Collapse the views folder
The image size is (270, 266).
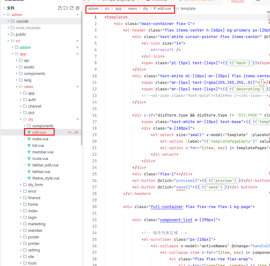click(x=17, y=86)
